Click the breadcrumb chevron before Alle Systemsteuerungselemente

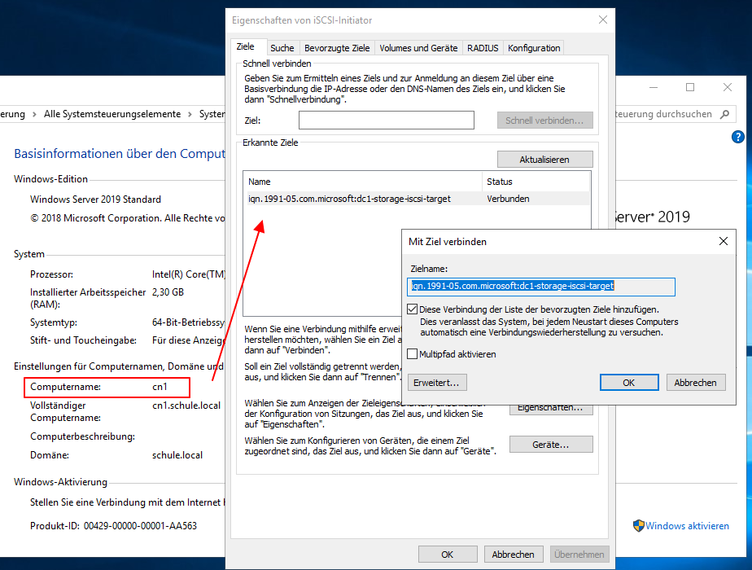(x=34, y=114)
